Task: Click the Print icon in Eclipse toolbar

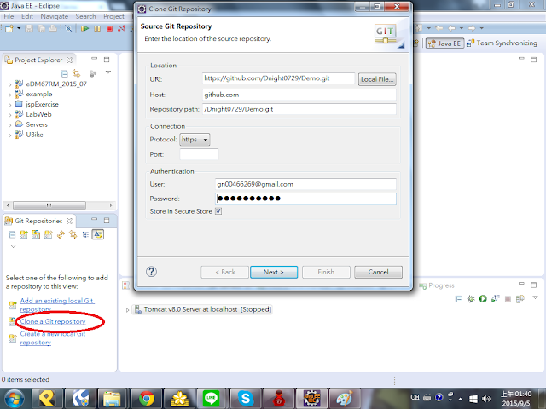Action: [x=53, y=28]
